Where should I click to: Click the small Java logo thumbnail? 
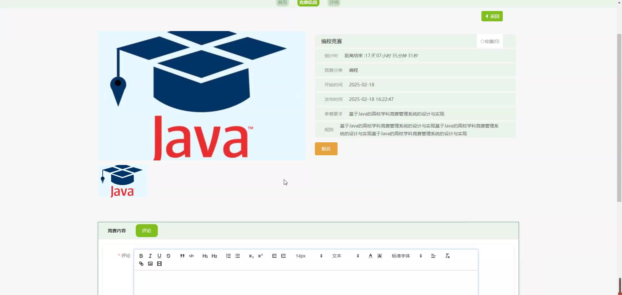(122, 181)
